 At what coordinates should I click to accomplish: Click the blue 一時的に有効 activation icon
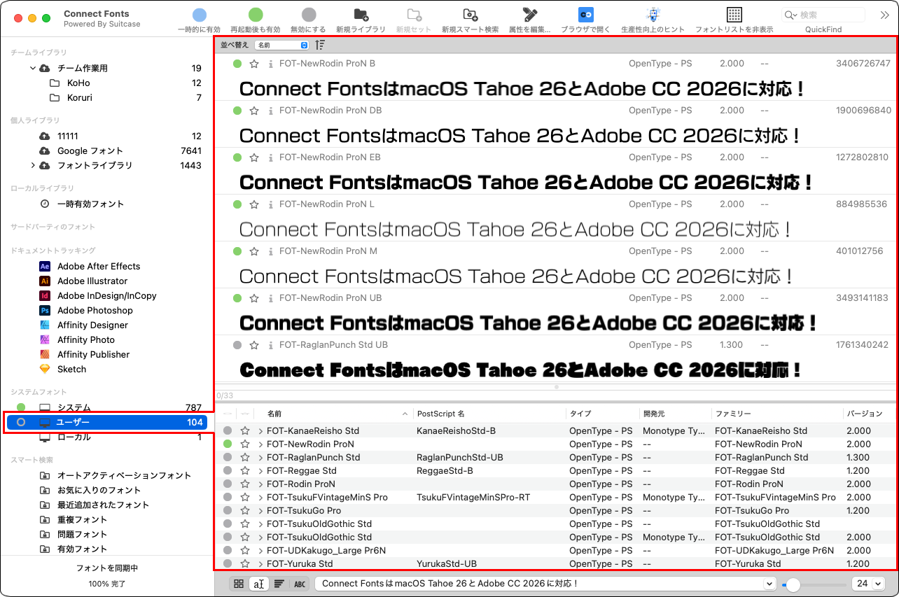[200, 15]
